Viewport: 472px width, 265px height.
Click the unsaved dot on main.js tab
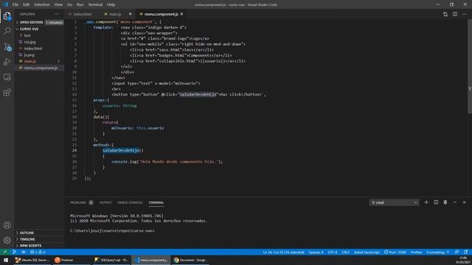[130, 14]
